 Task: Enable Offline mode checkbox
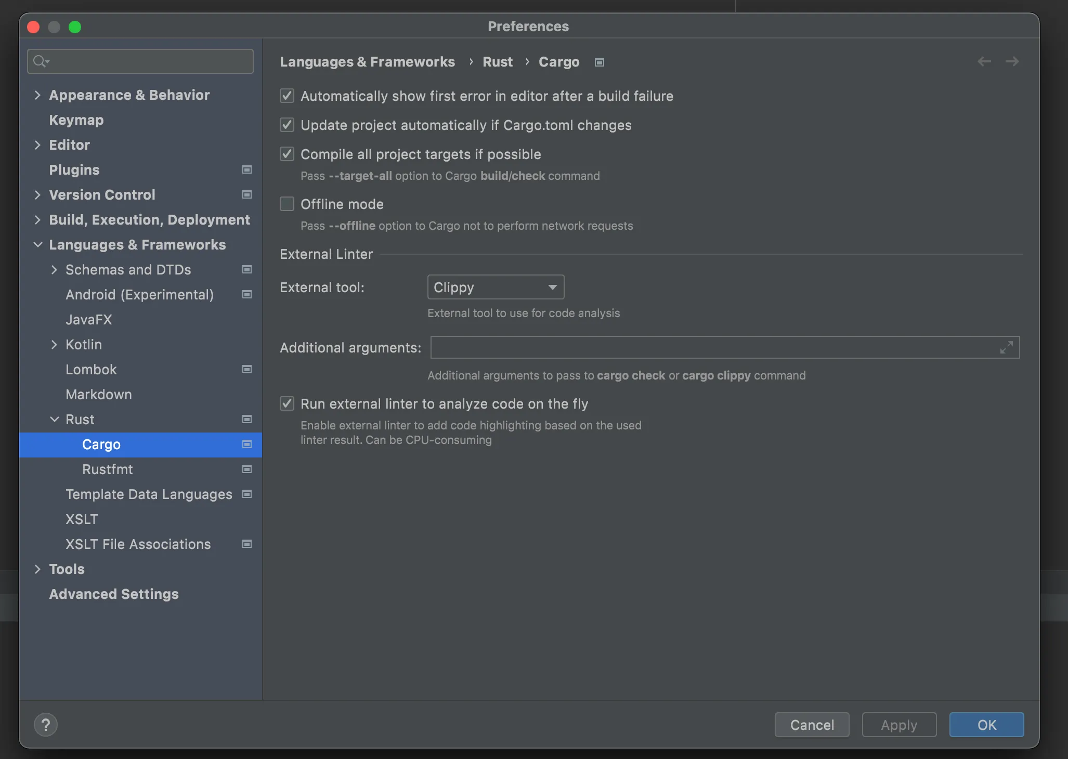point(287,204)
